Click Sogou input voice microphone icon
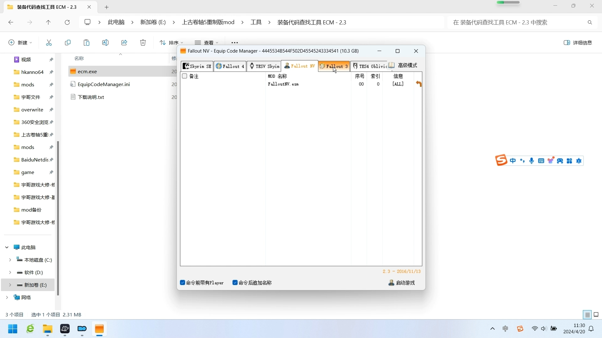The height and width of the screenshot is (338, 602). [x=531, y=161]
